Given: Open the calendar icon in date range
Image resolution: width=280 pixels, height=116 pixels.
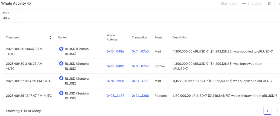Looking at the screenshot, I should point(270,4).
